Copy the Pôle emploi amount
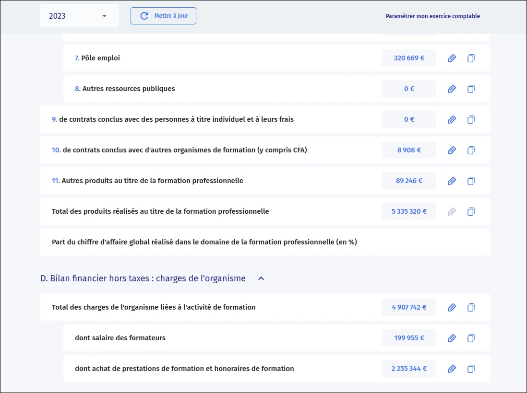The height and width of the screenshot is (393, 527). [x=471, y=58]
